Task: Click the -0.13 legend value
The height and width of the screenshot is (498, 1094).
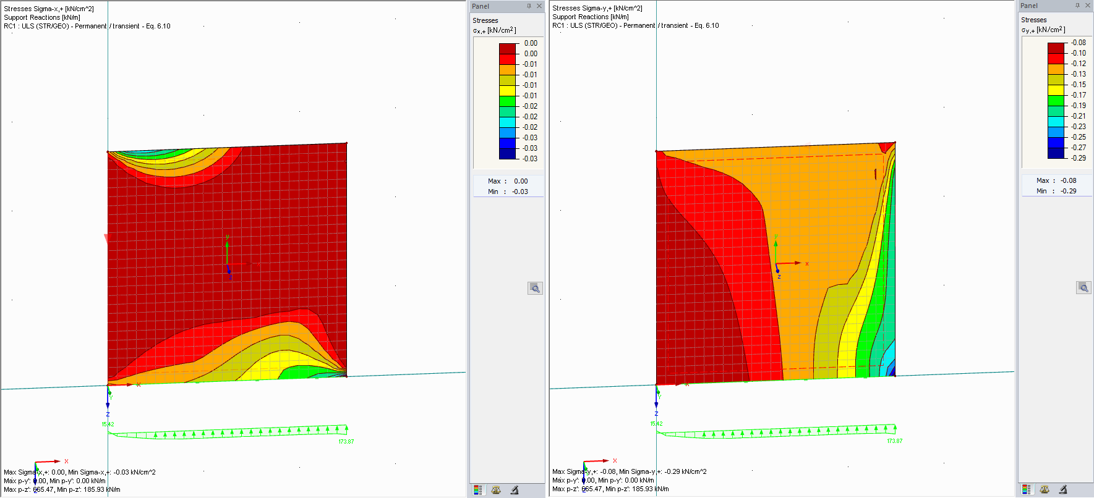Action: coord(1079,74)
